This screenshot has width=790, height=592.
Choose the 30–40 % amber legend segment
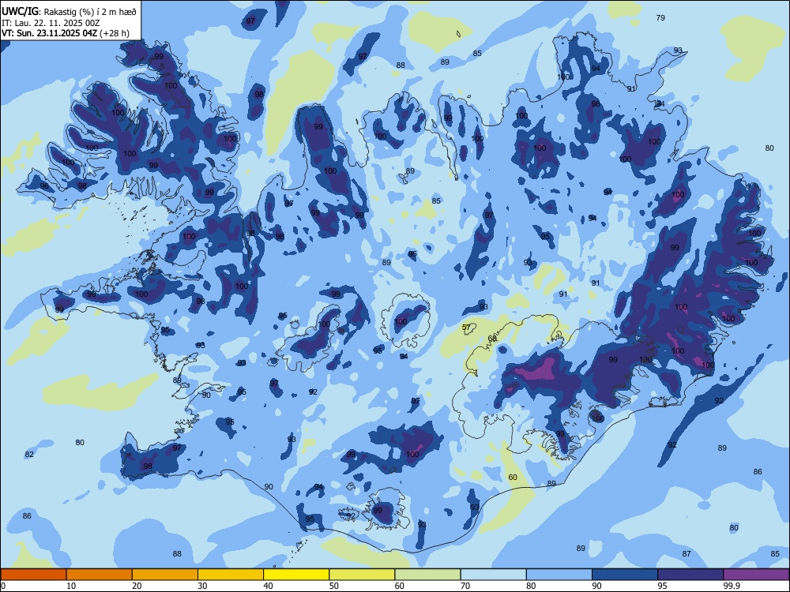(231, 575)
